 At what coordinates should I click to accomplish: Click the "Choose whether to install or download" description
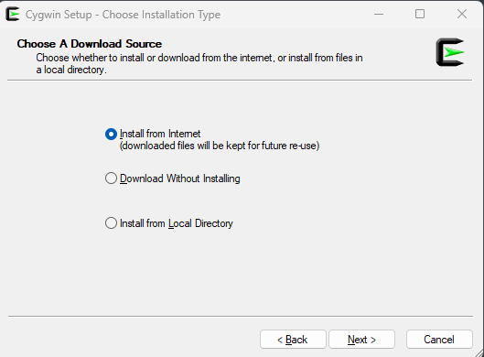[x=199, y=63]
